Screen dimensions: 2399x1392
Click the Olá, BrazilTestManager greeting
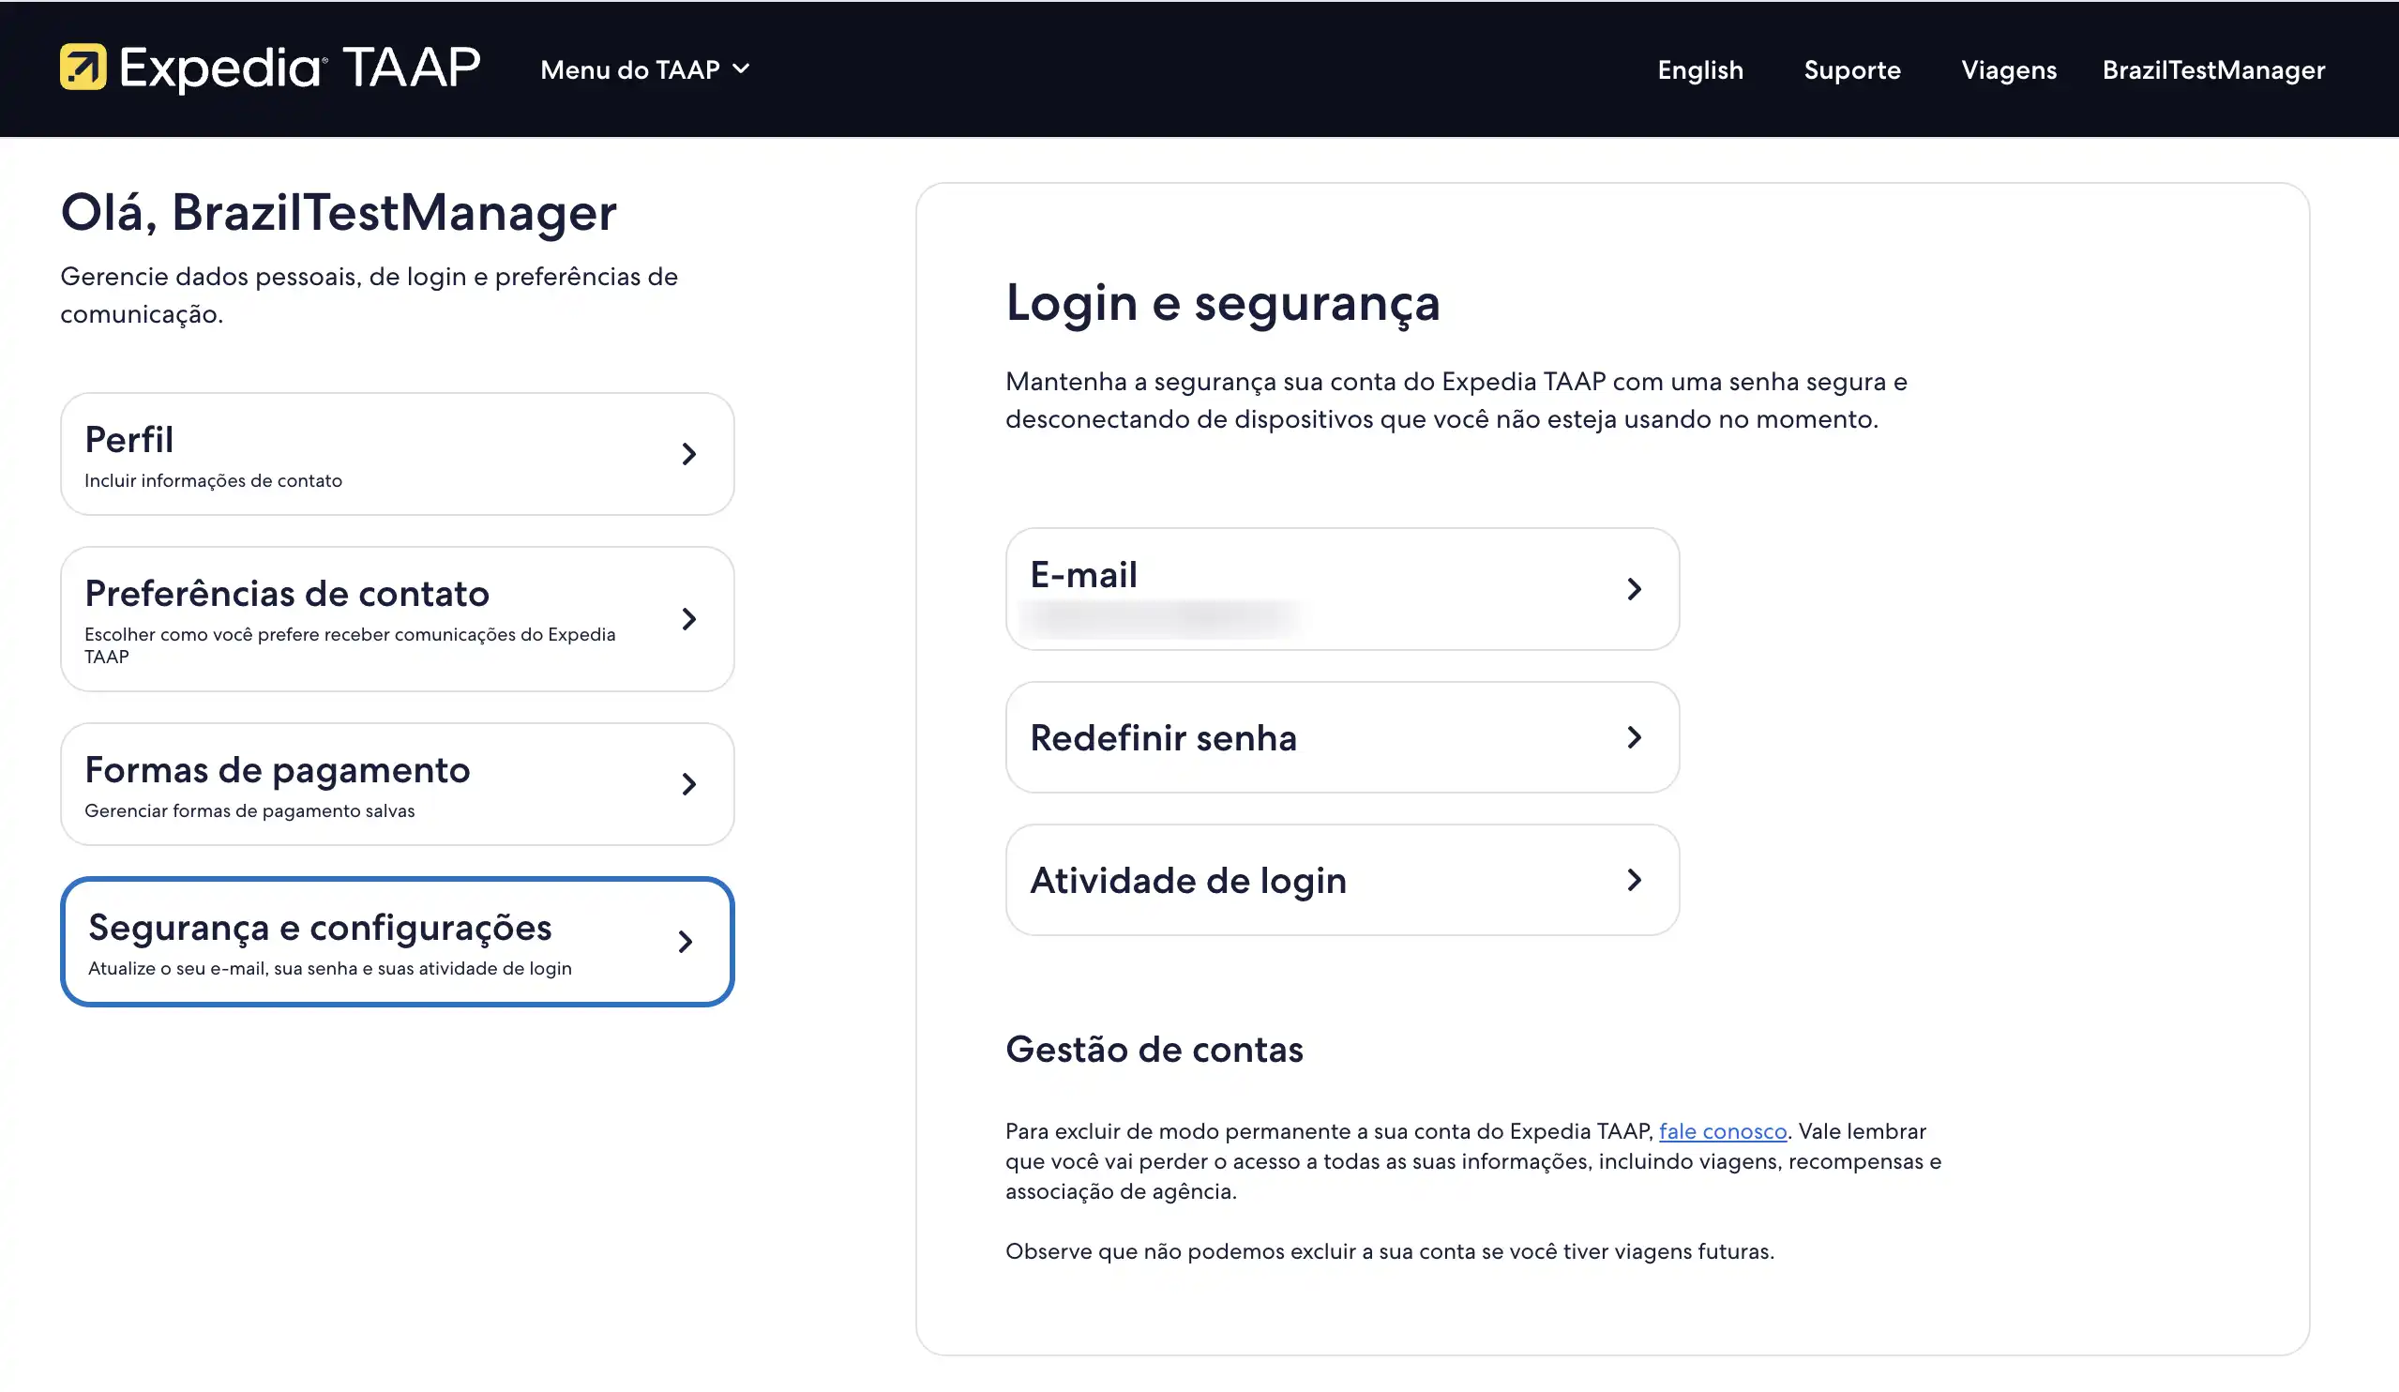click(x=338, y=212)
